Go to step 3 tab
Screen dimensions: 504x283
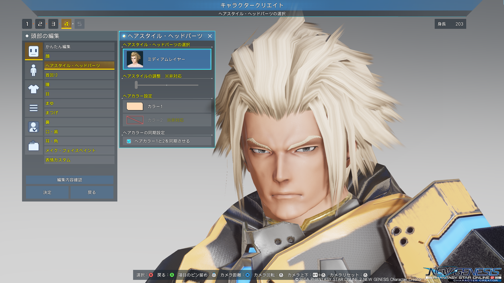click(53, 24)
